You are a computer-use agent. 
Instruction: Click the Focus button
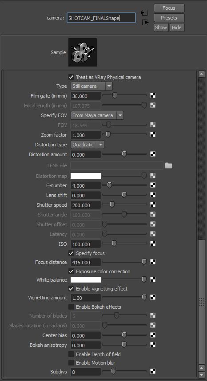pyautogui.click(x=169, y=8)
